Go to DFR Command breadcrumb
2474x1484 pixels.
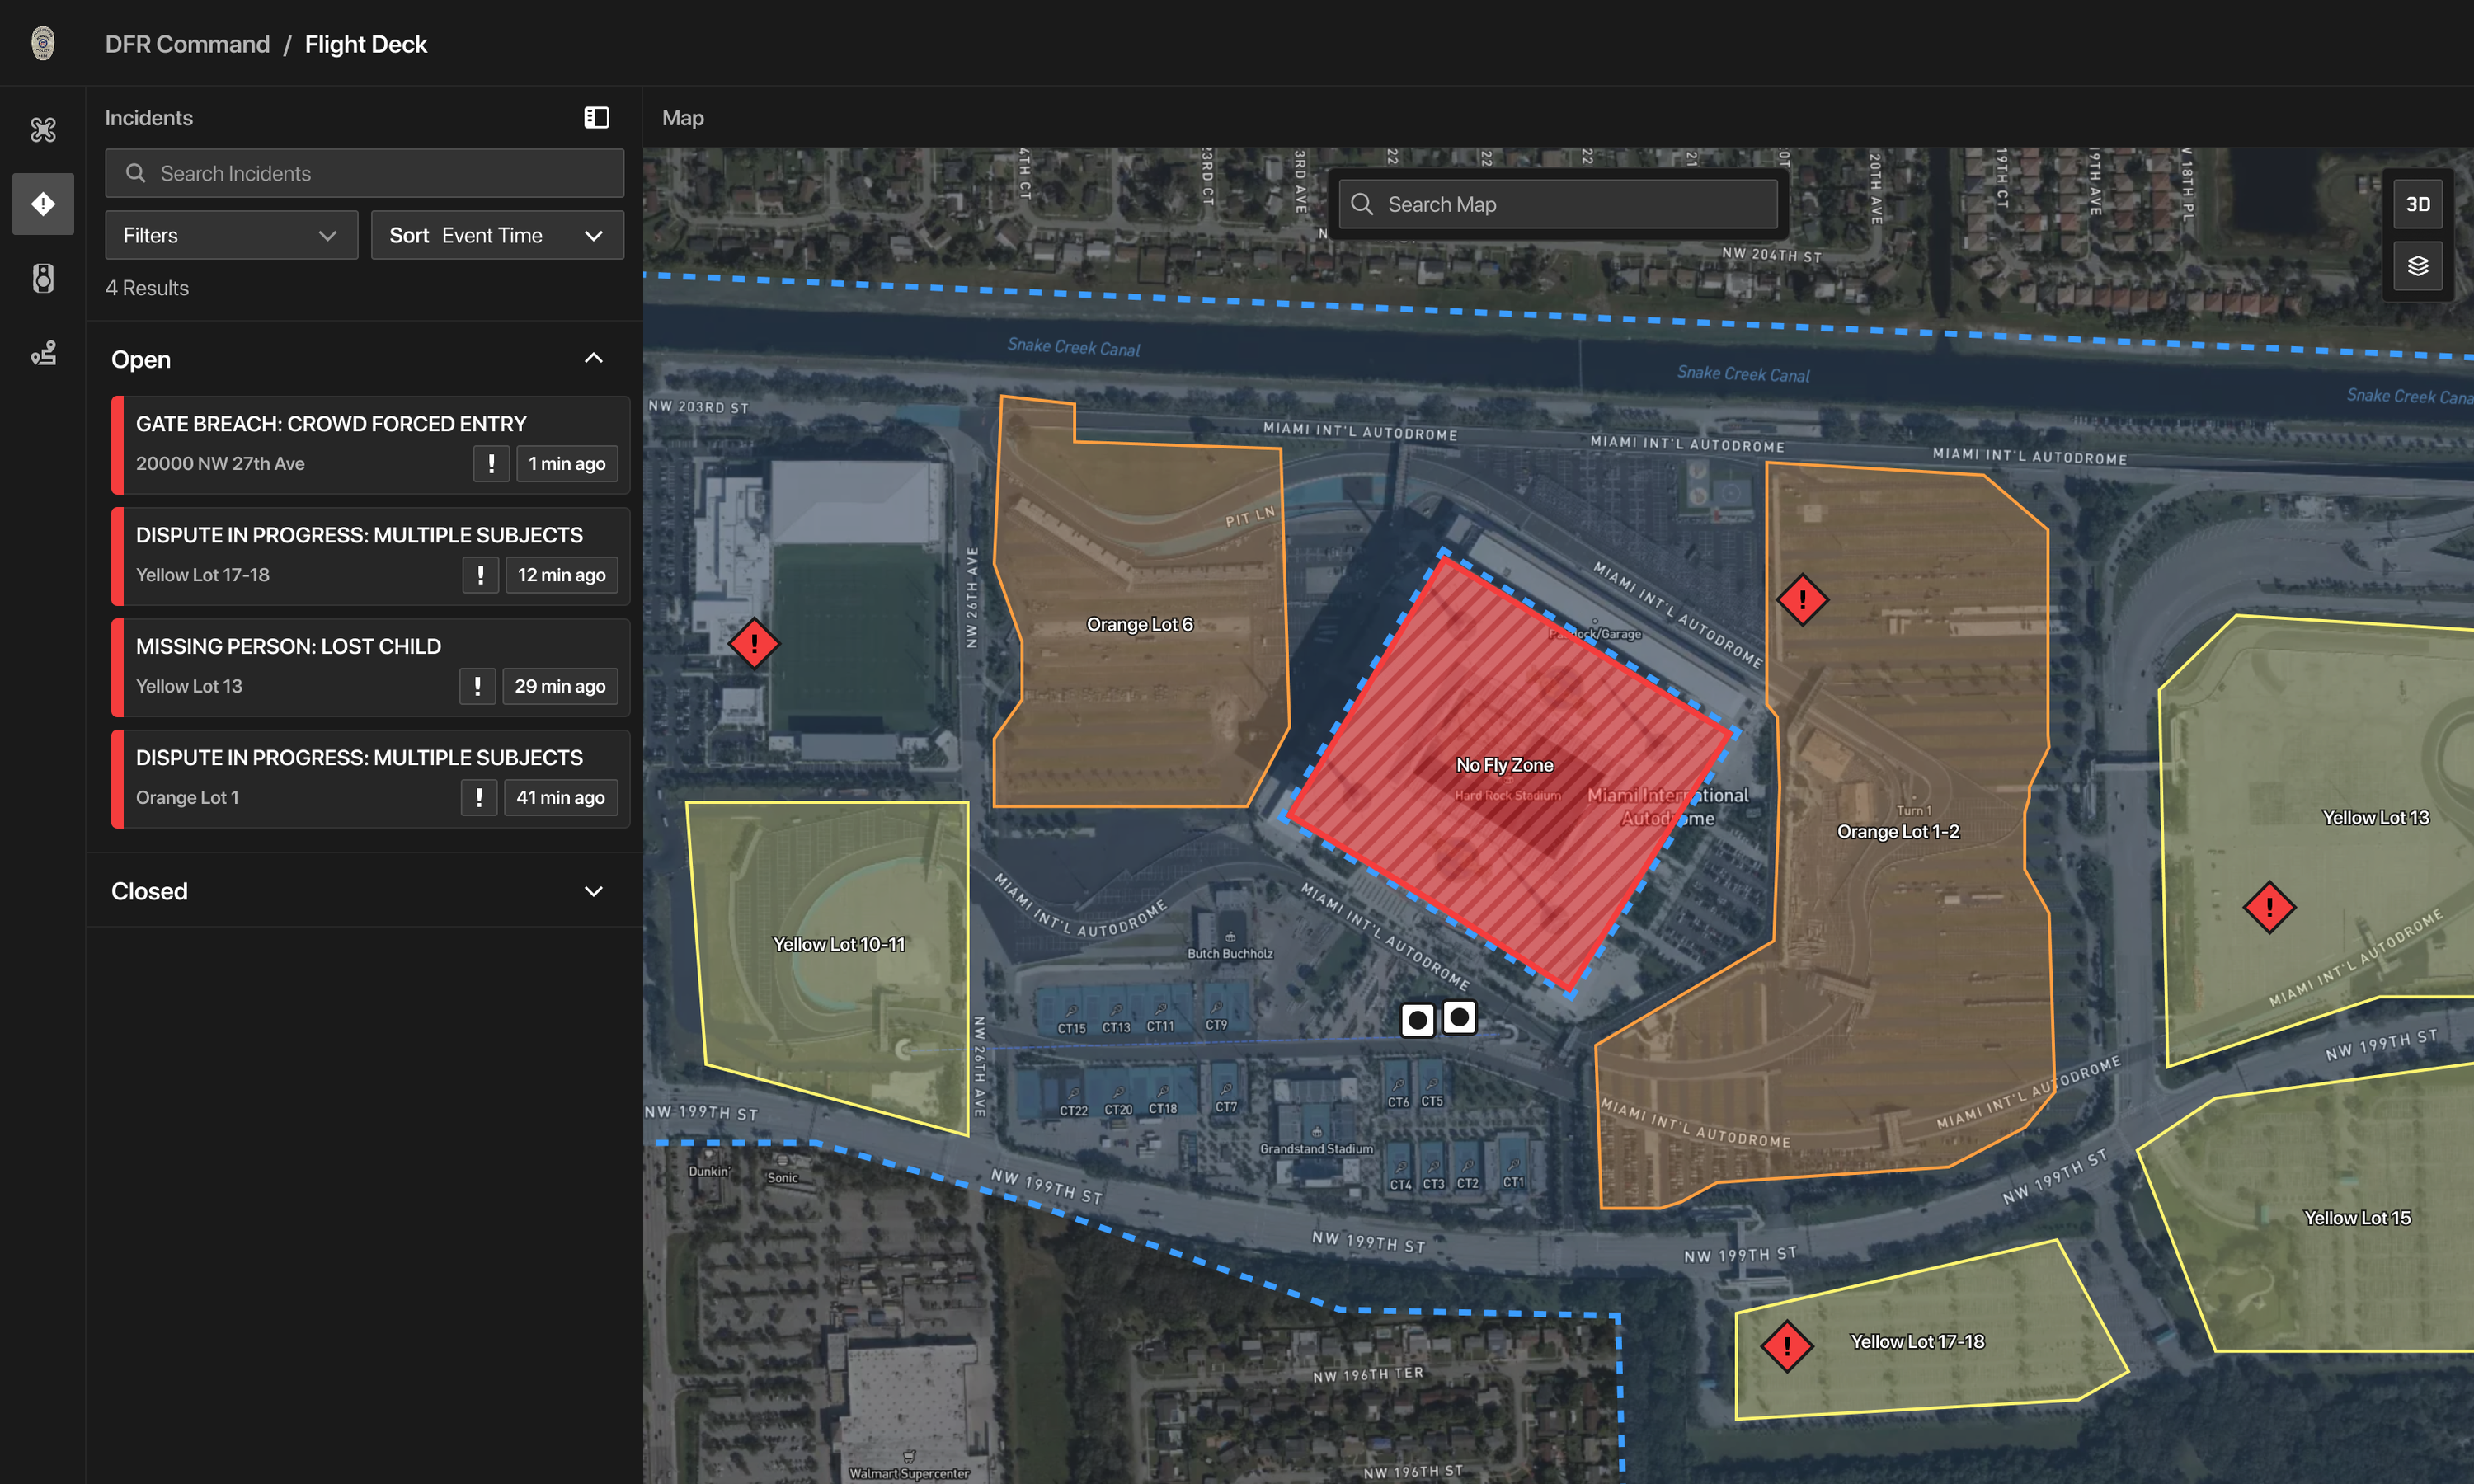click(x=187, y=45)
